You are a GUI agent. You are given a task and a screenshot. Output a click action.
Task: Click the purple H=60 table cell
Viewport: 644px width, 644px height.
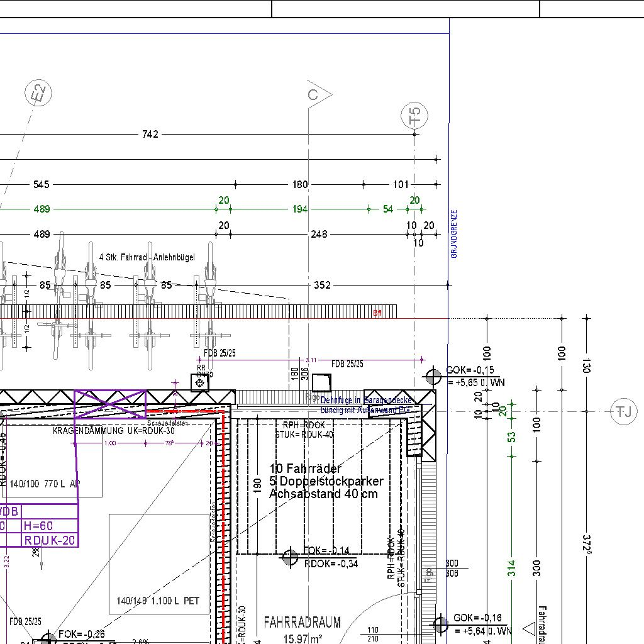click(x=39, y=526)
